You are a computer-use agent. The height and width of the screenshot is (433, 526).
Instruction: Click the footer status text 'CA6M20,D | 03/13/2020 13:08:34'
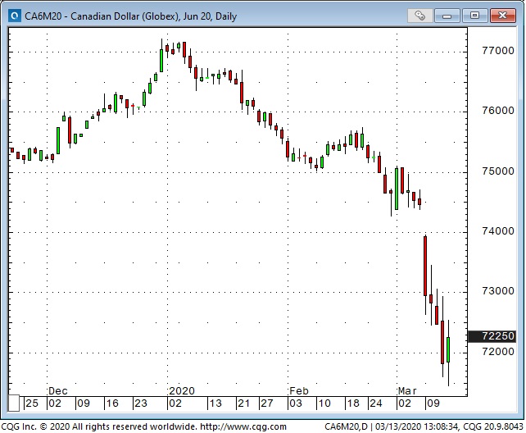391,427
